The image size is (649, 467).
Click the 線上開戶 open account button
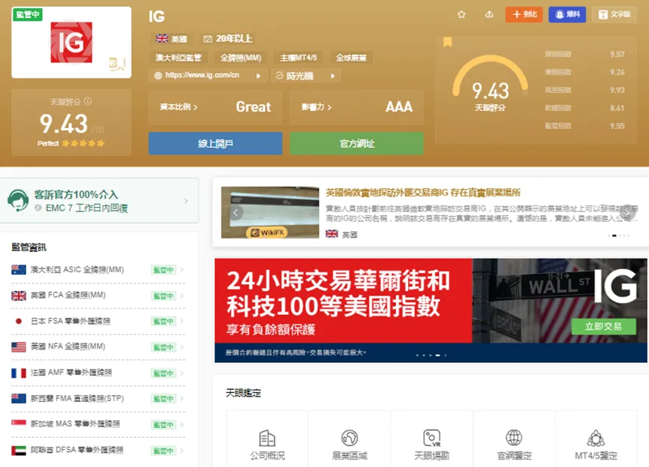click(215, 143)
